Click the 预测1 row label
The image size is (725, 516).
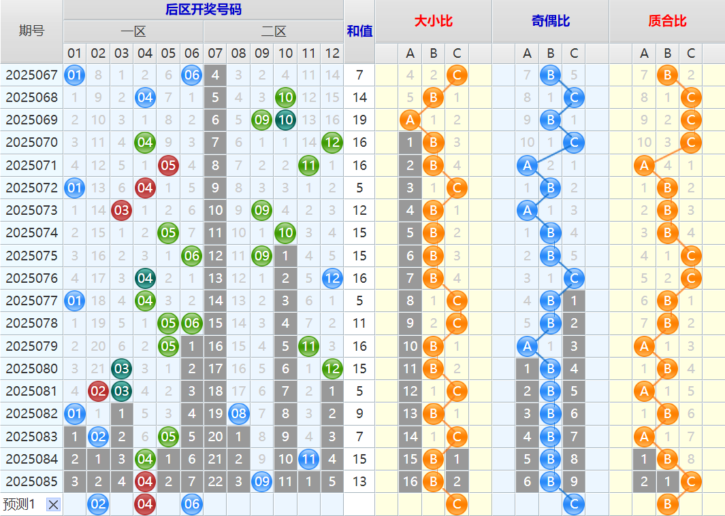point(18,504)
